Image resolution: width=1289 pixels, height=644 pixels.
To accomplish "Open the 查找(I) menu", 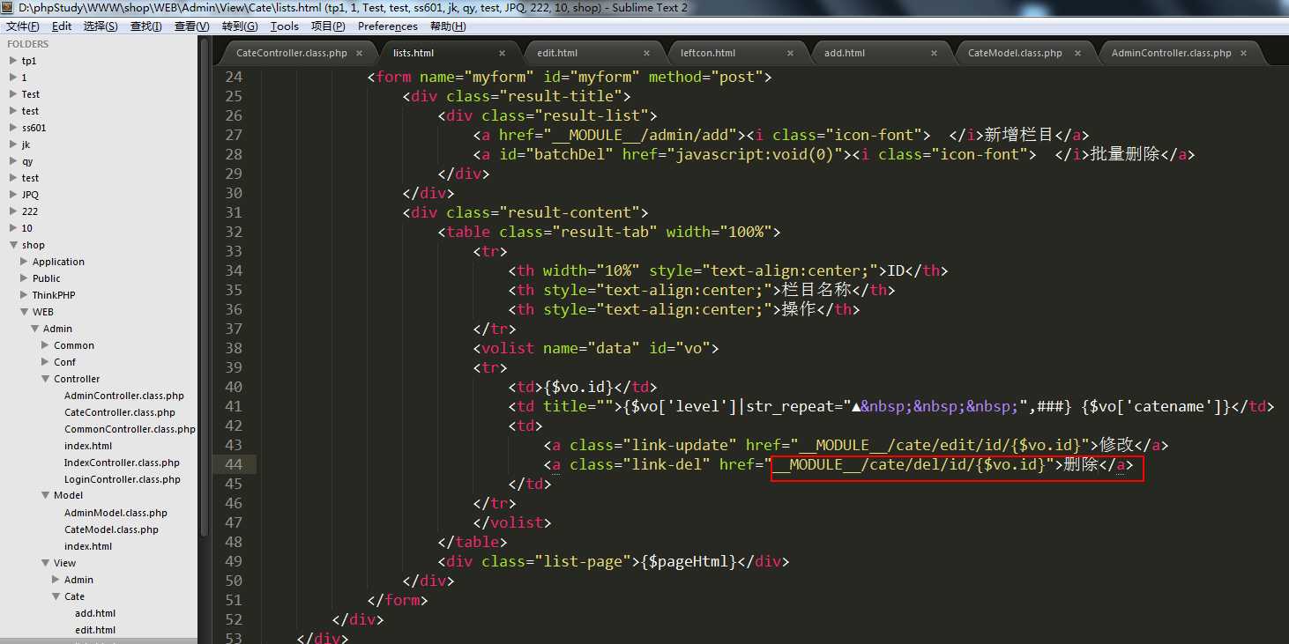I will pos(145,26).
